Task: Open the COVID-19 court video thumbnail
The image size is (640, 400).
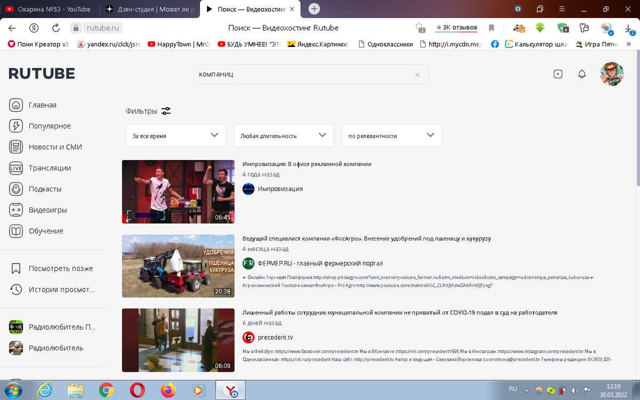Action: click(178, 340)
